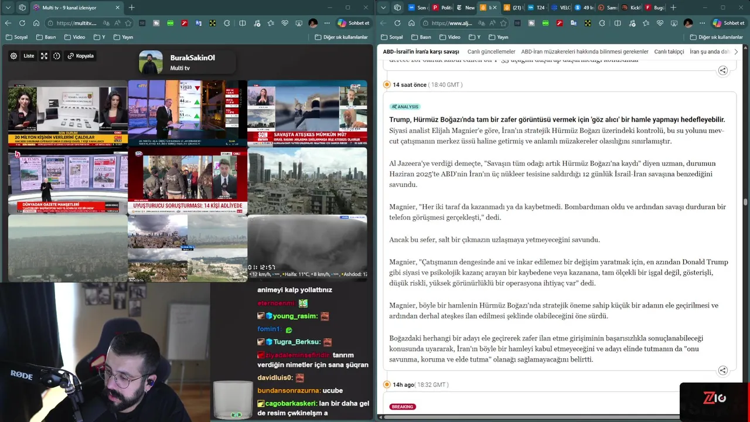Open Sohbet et button in right window

point(728,23)
